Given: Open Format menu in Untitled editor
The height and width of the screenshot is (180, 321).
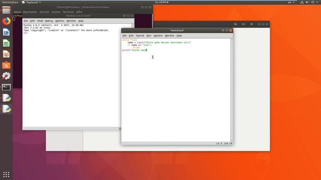Looking at the screenshot, I should (x=140, y=35).
